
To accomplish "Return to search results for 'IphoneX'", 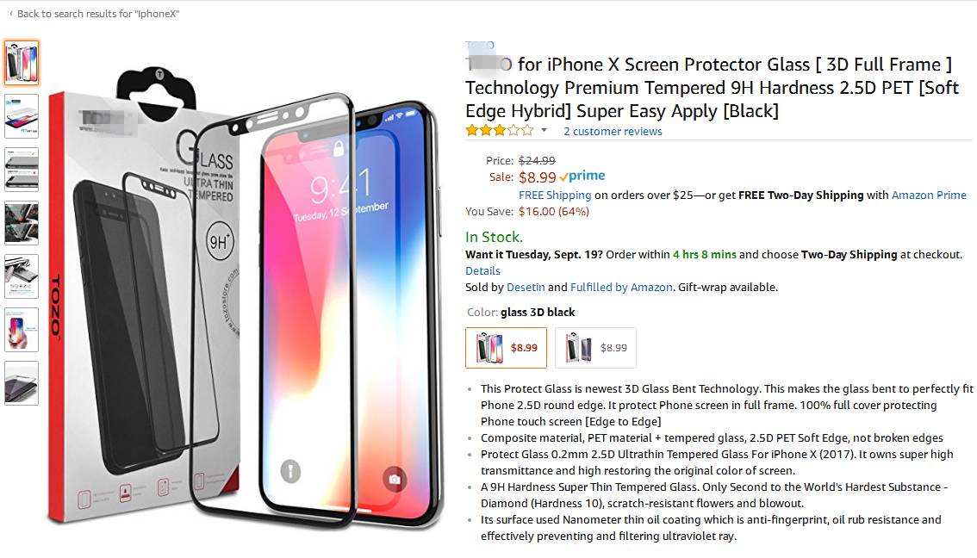I will [95, 14].
